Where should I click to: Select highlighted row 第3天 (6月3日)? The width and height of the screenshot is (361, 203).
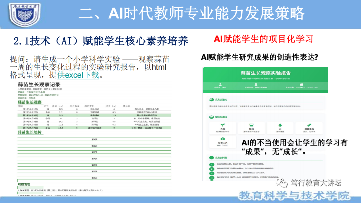94,115
